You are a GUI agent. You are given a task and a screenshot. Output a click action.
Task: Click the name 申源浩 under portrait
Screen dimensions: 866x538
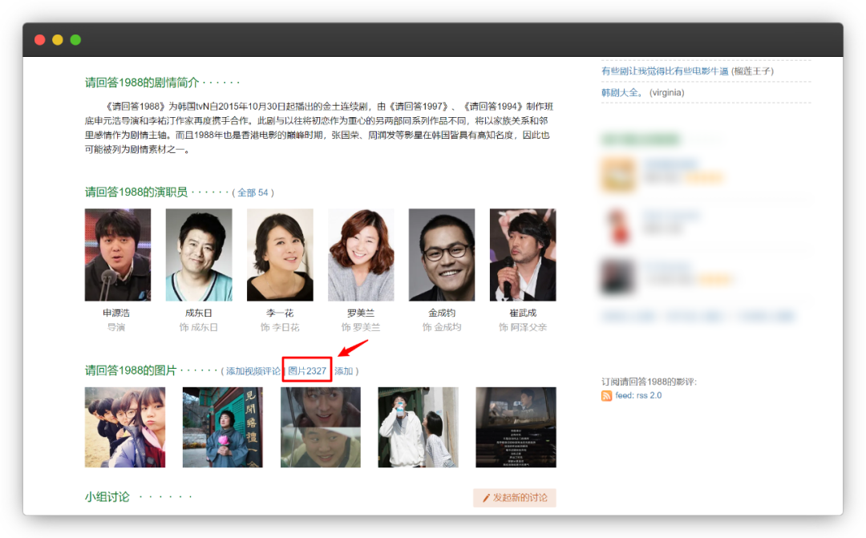(x=116, y=313)
